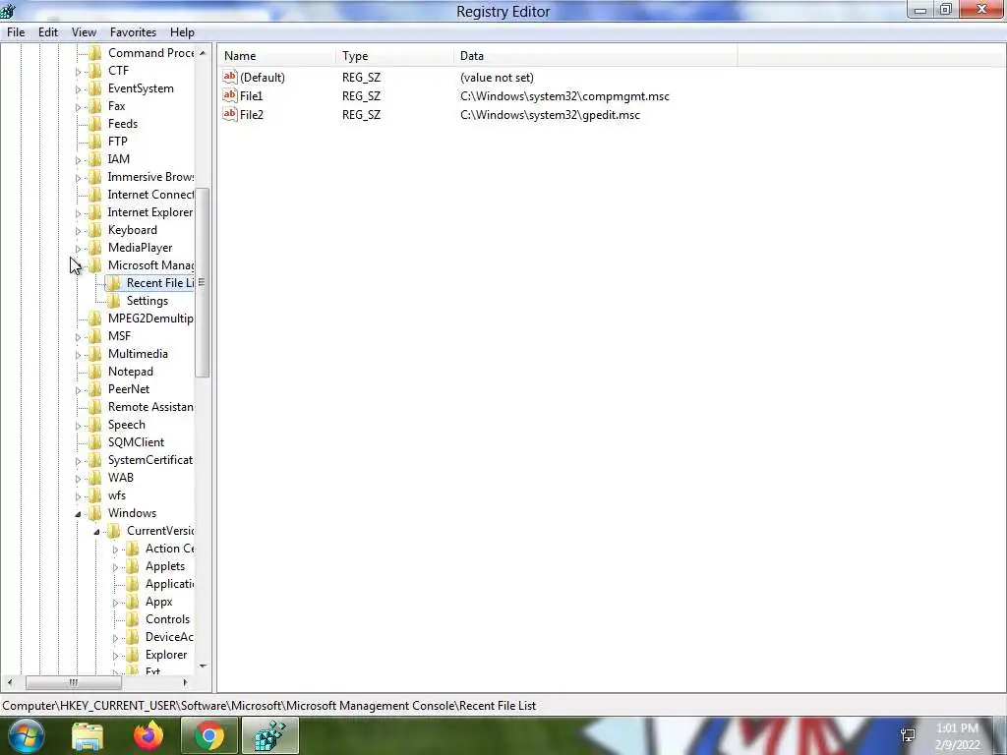Viewport: 1007px width, 755px height.
Task: Click the Settings folder icon
Action: (x=114, y=301)
